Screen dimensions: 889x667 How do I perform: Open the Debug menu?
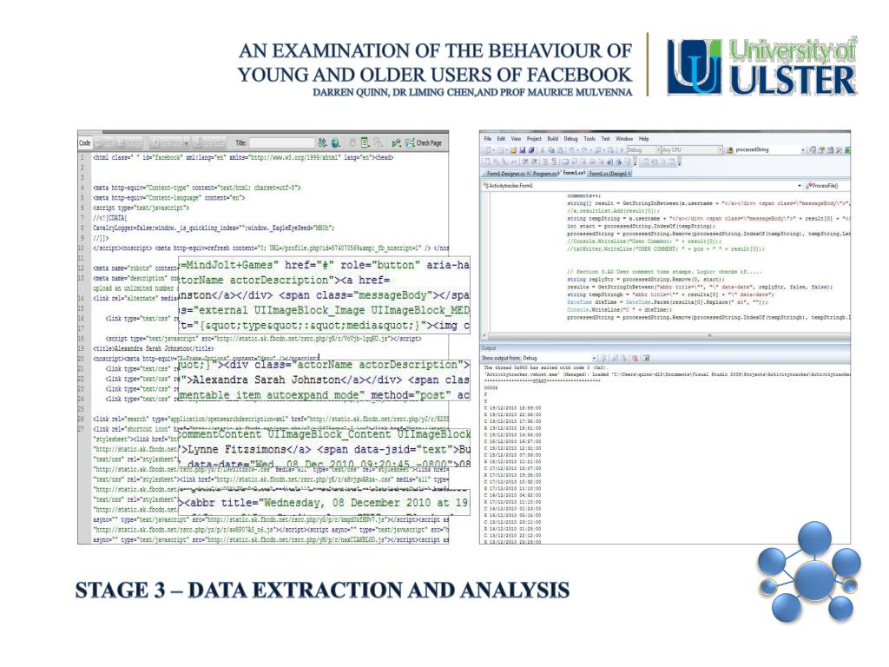point(571,138)
